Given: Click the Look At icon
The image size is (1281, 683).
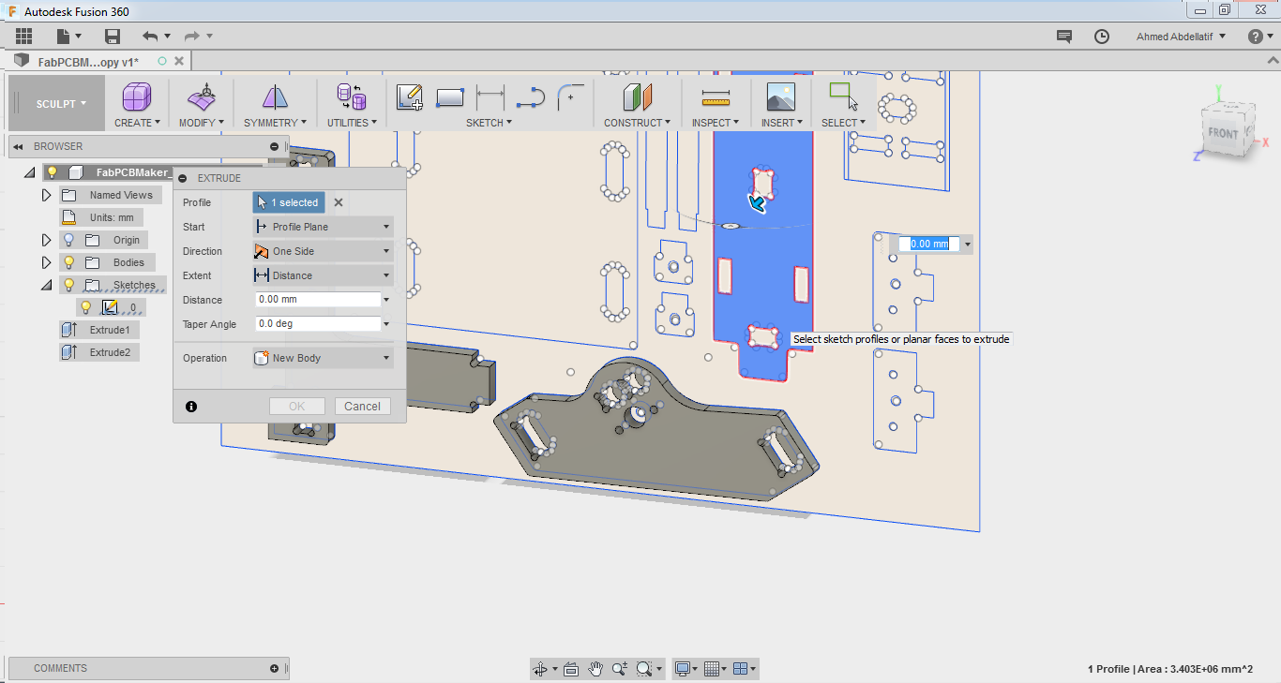Looking at the screenshot, I should pos(571,669).
